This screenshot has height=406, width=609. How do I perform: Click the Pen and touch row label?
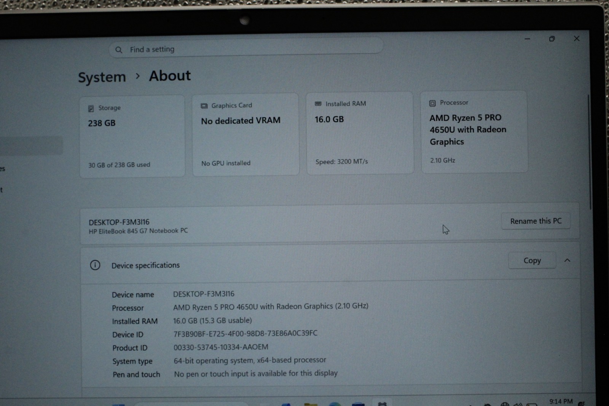pos(136,374)
